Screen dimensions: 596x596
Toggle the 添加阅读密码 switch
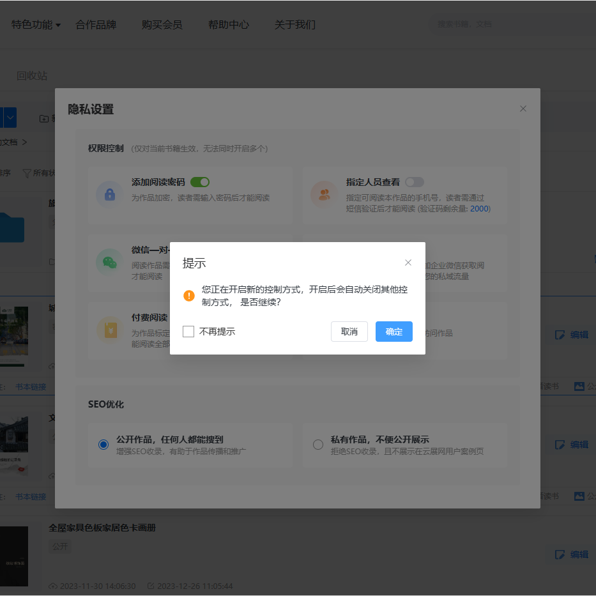coord(200,182)
